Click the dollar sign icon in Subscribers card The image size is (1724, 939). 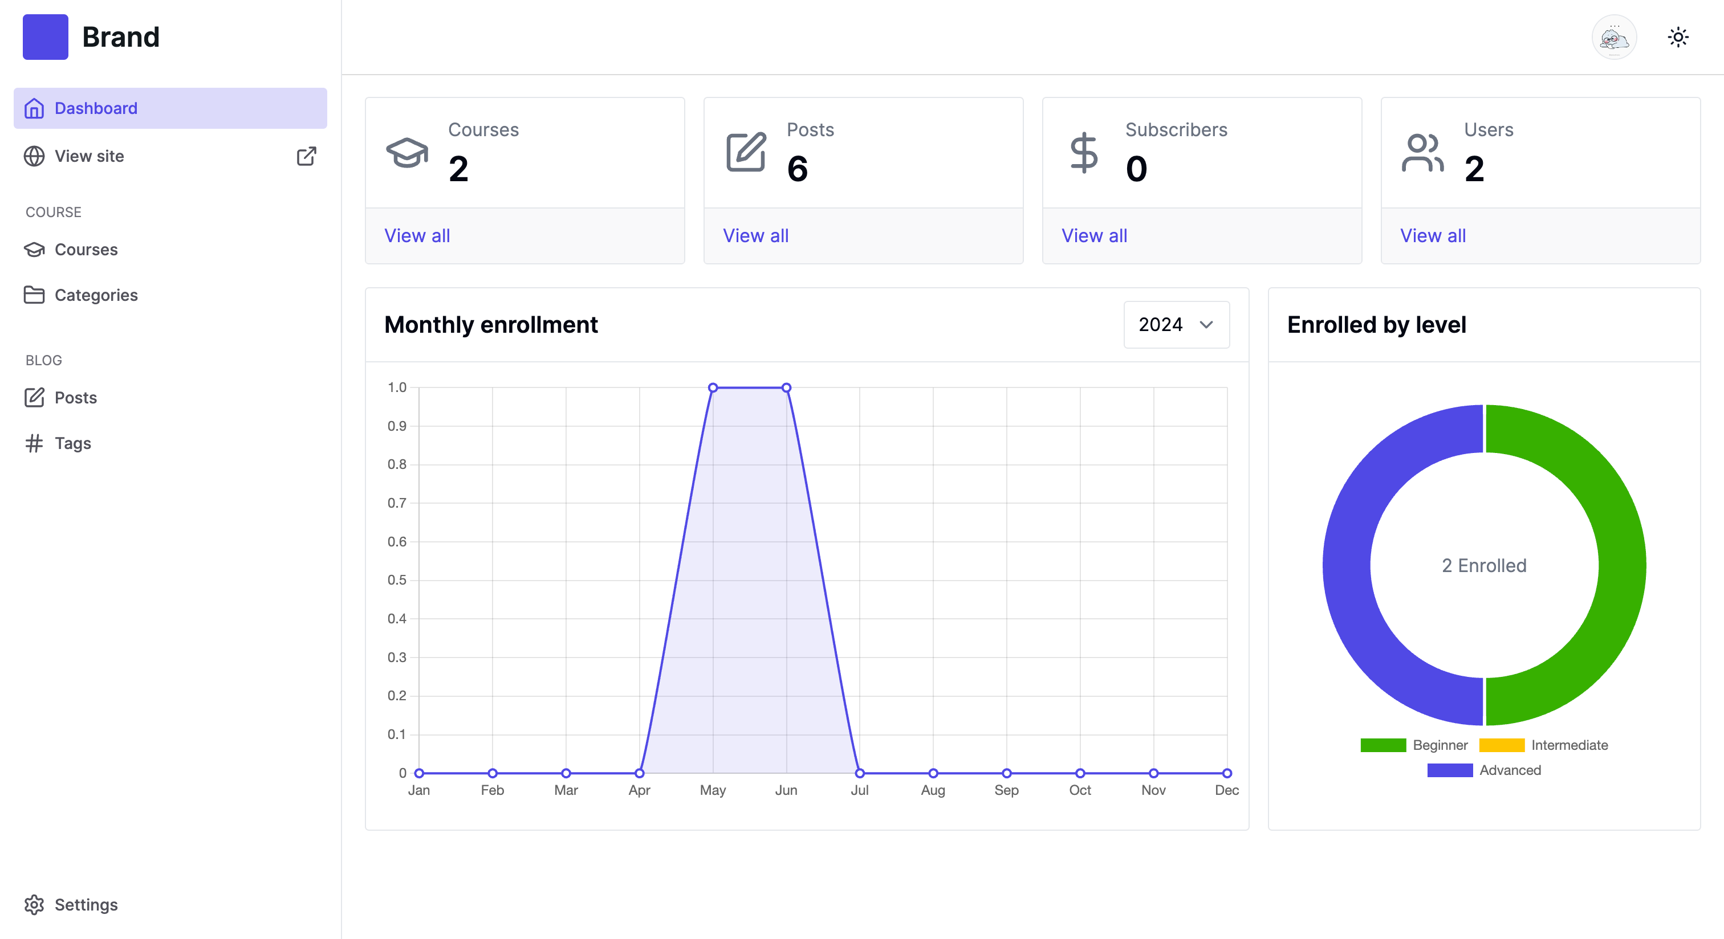(1084, 153)
